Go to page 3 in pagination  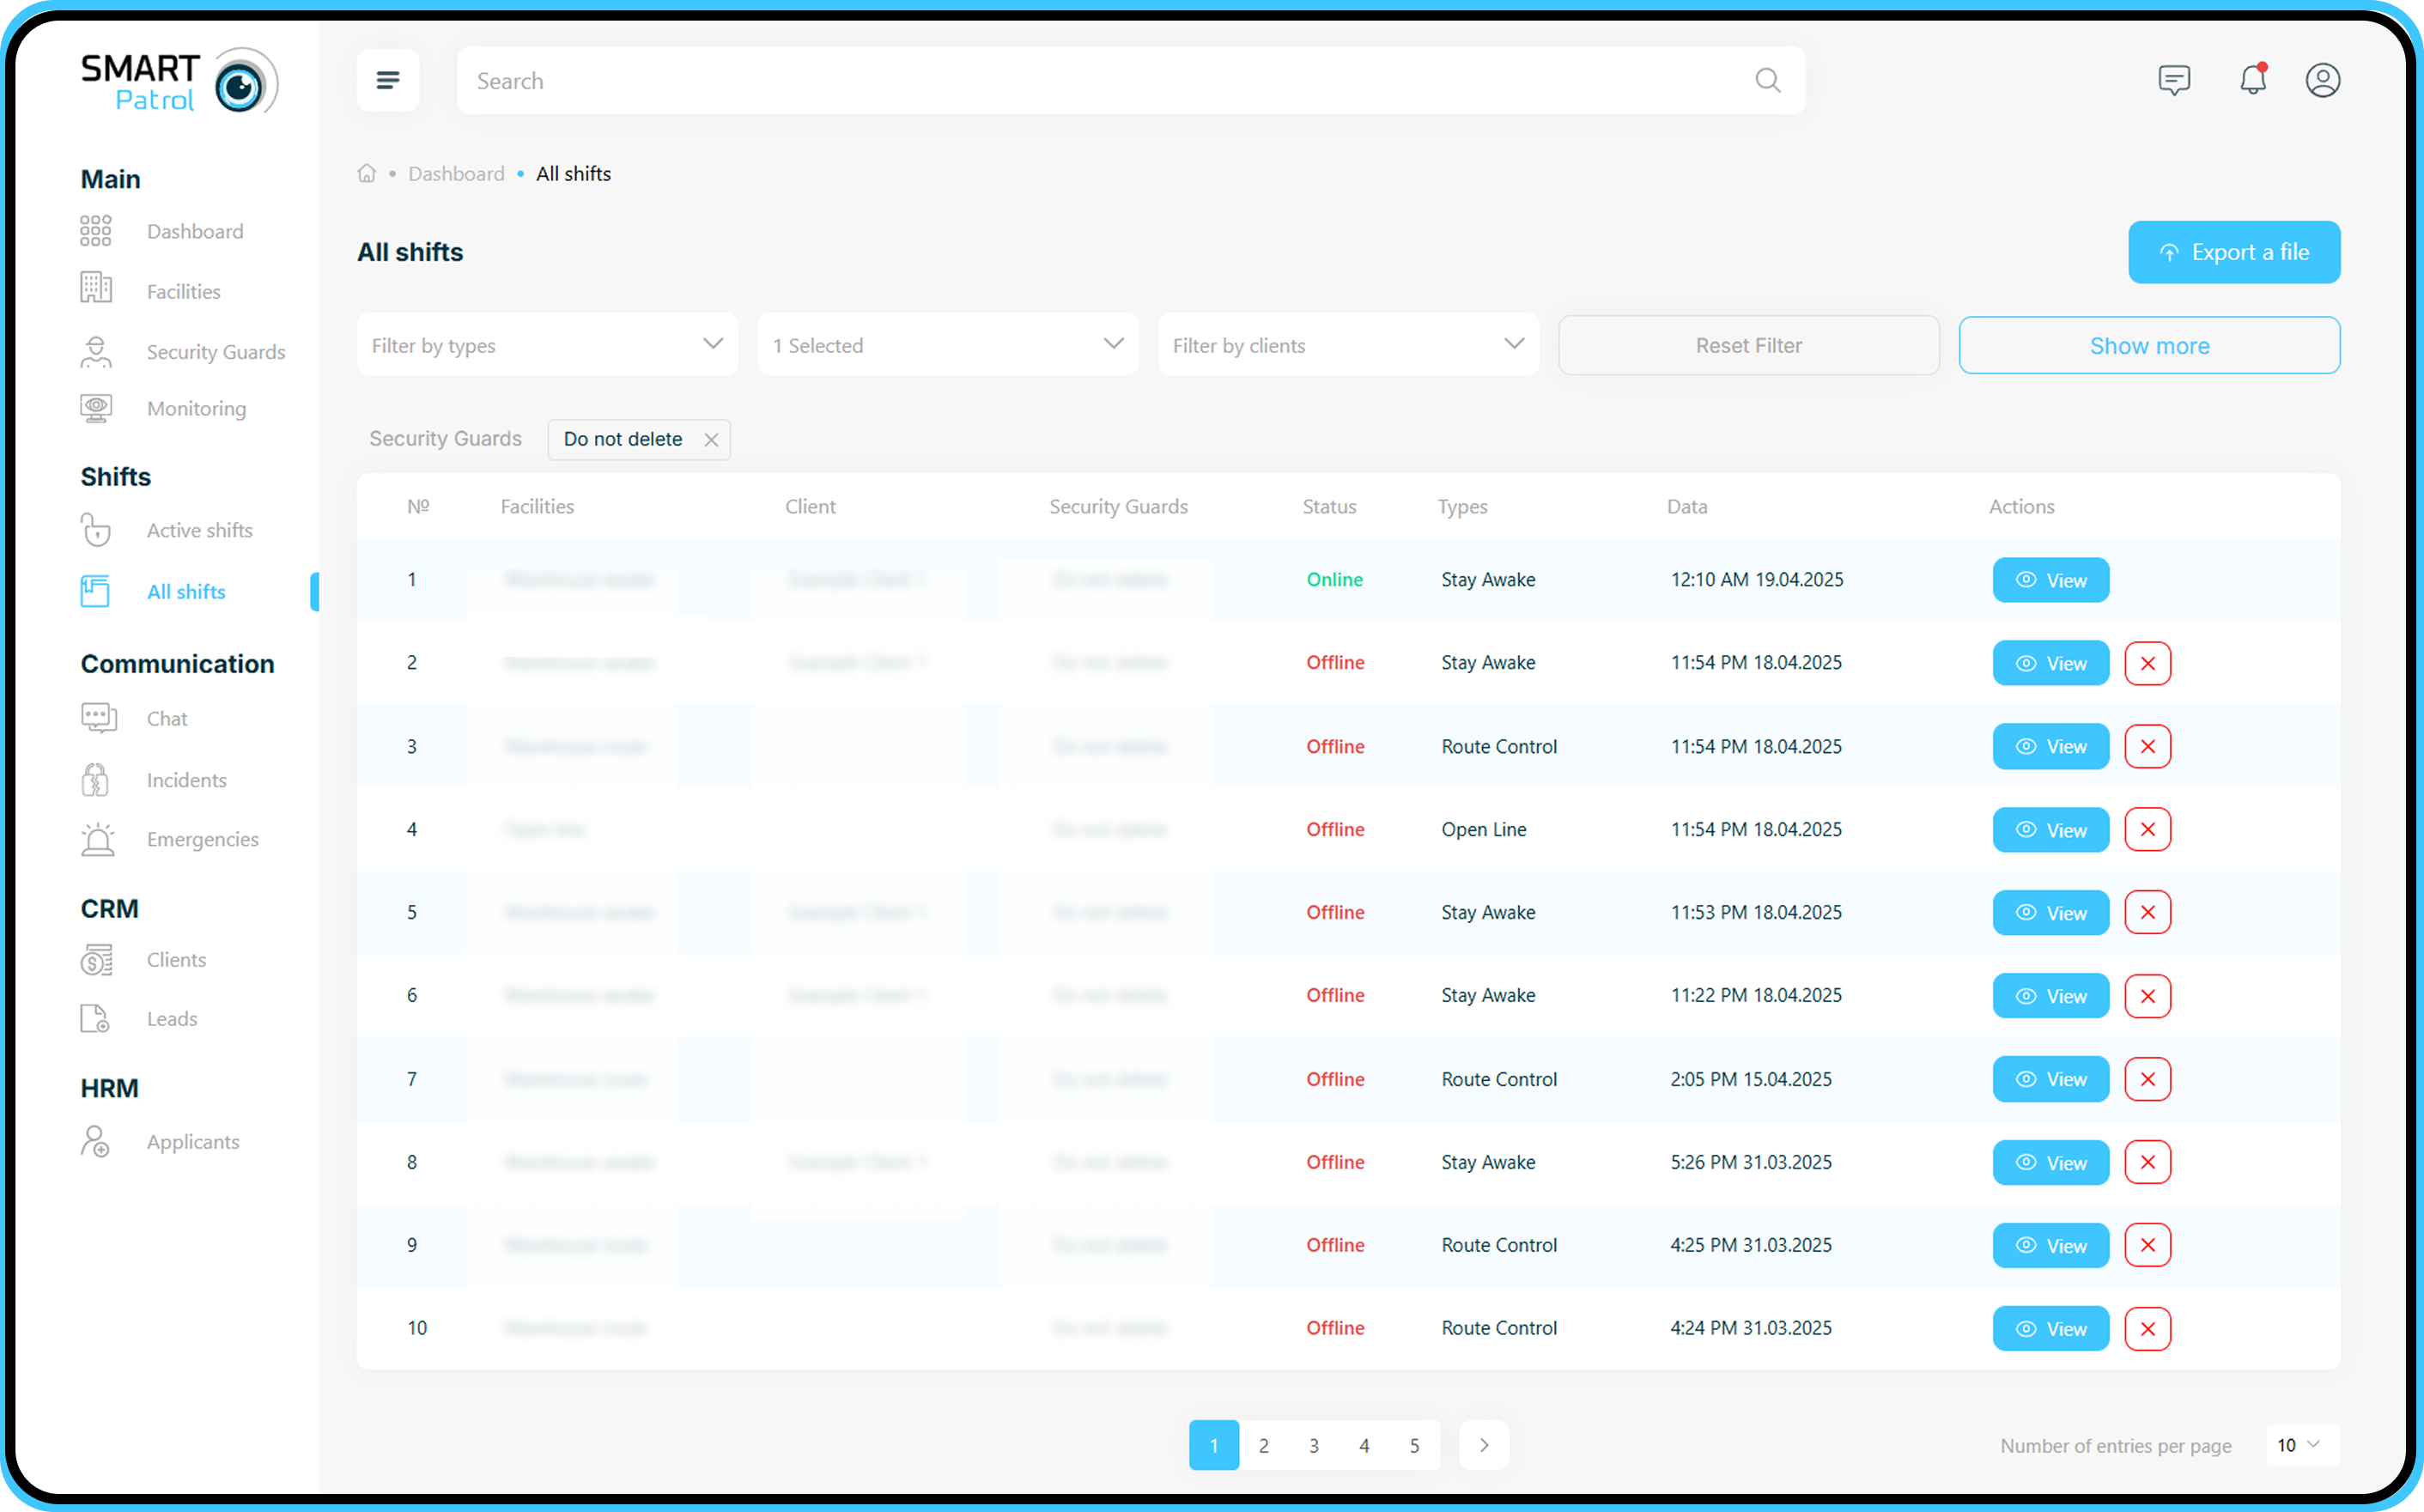click(x=1314, y=1446)
